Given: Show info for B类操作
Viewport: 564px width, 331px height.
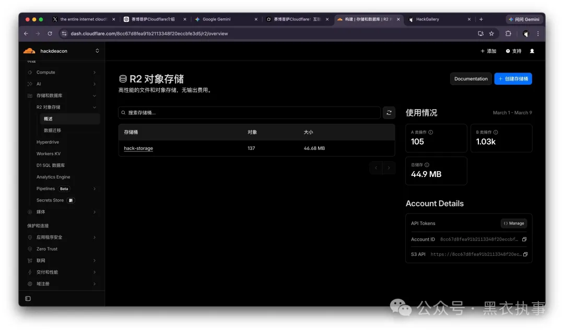Looking at the screenshot, I should point(496,132).
